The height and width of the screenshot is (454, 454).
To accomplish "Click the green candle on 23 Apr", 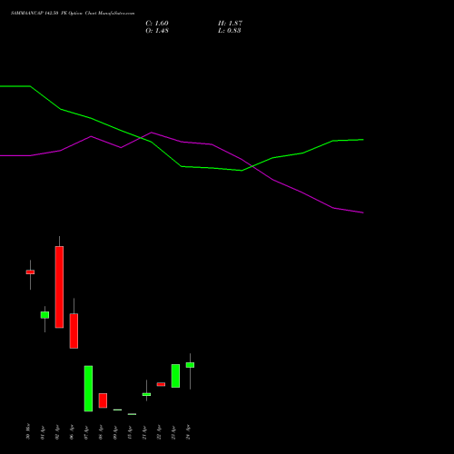I will (175, 376).
